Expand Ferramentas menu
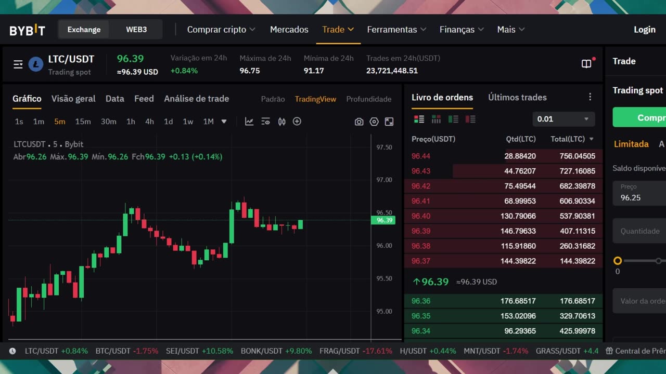666x374 pixels. [x=396, y=30]
